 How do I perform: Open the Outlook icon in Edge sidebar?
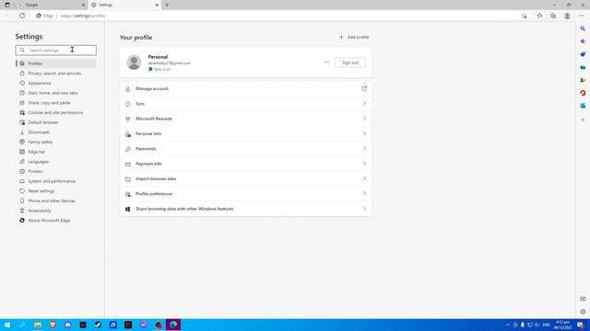[x=583, y=106]
